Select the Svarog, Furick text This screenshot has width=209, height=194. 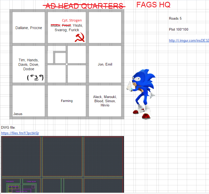67,30
